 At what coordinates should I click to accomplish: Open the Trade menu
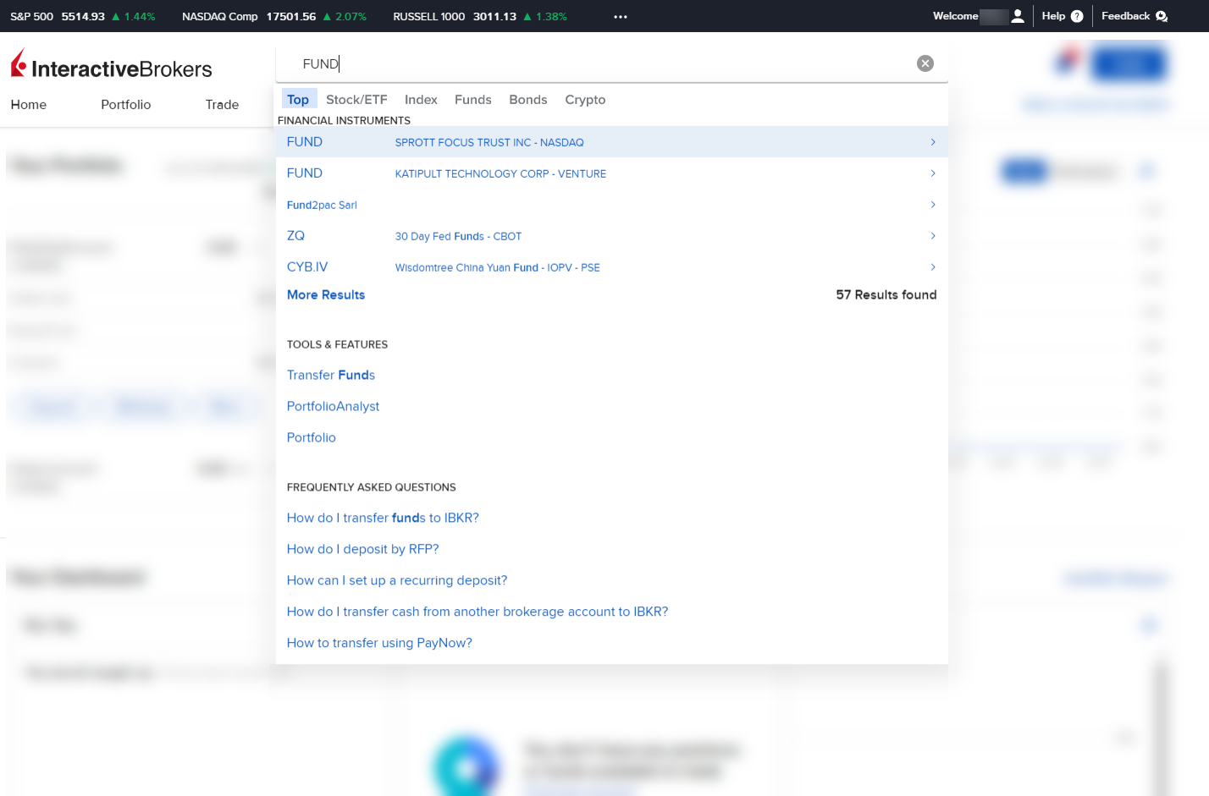point(221,104)
